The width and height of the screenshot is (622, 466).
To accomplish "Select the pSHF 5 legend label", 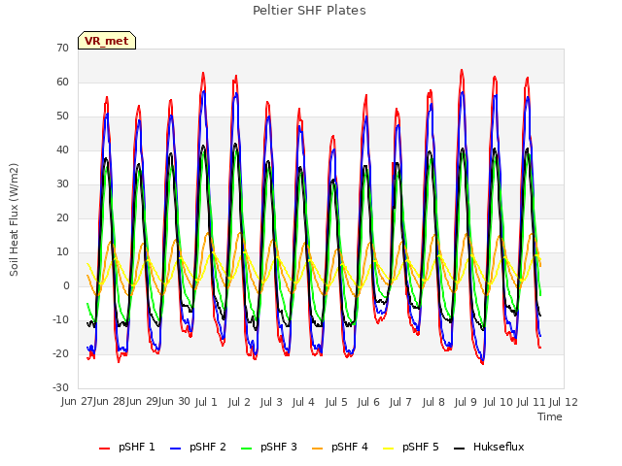I will [421, 447].
